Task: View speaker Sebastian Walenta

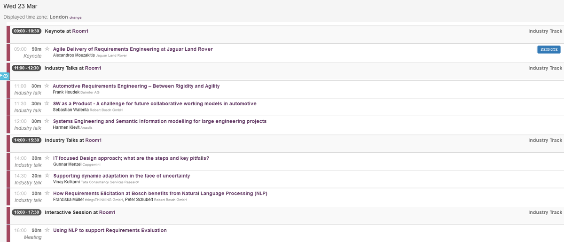Action: (x=71, y=109)
